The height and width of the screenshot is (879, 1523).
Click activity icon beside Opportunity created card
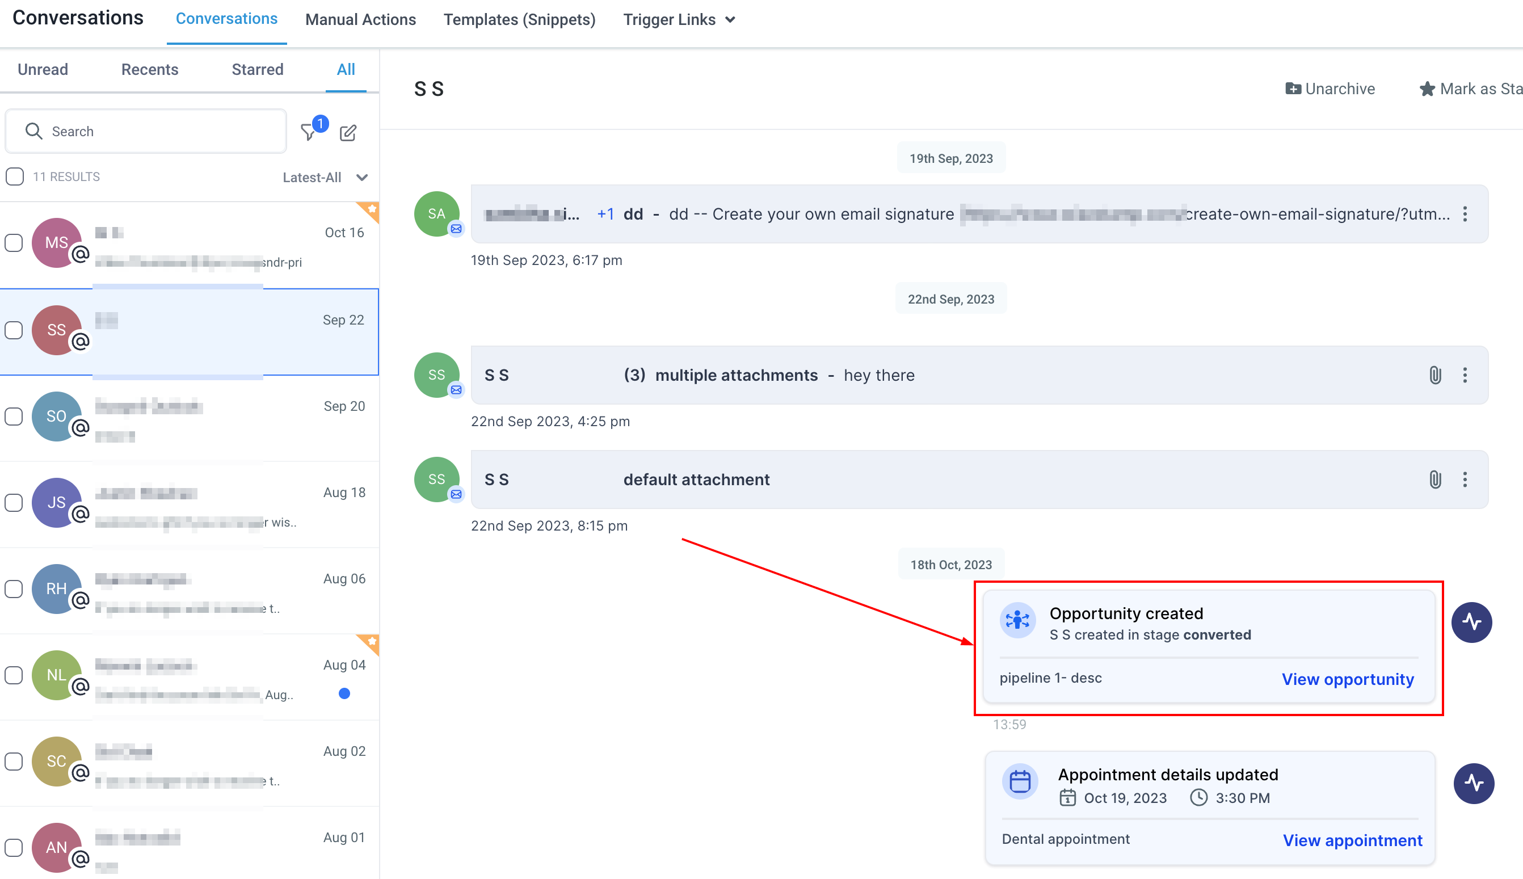click(1472, 622)
